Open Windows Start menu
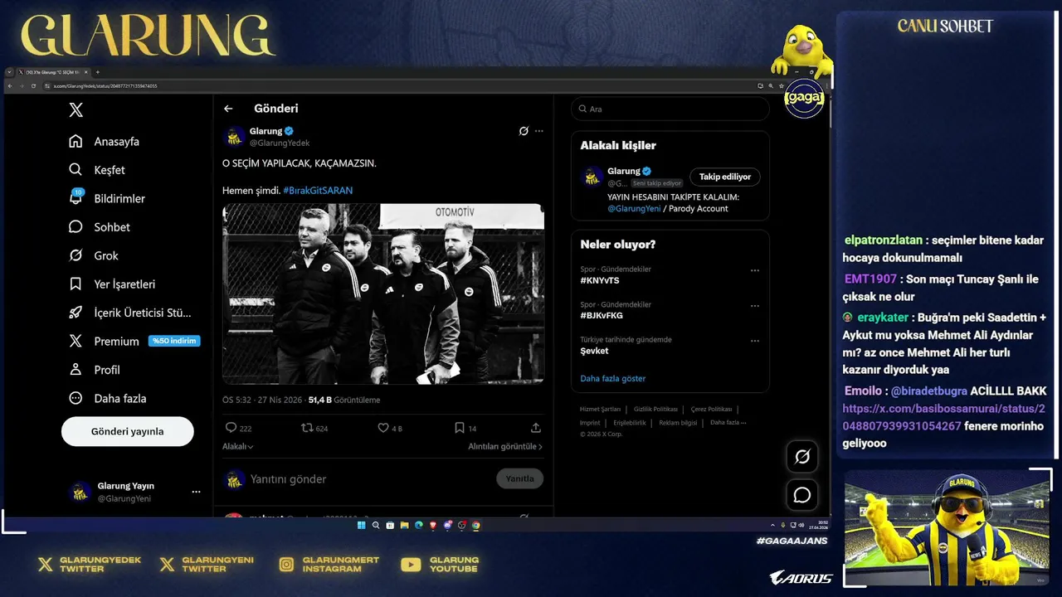 362,525
